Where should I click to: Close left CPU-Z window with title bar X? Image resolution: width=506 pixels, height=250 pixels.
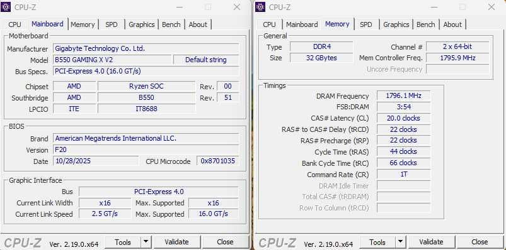237,7
